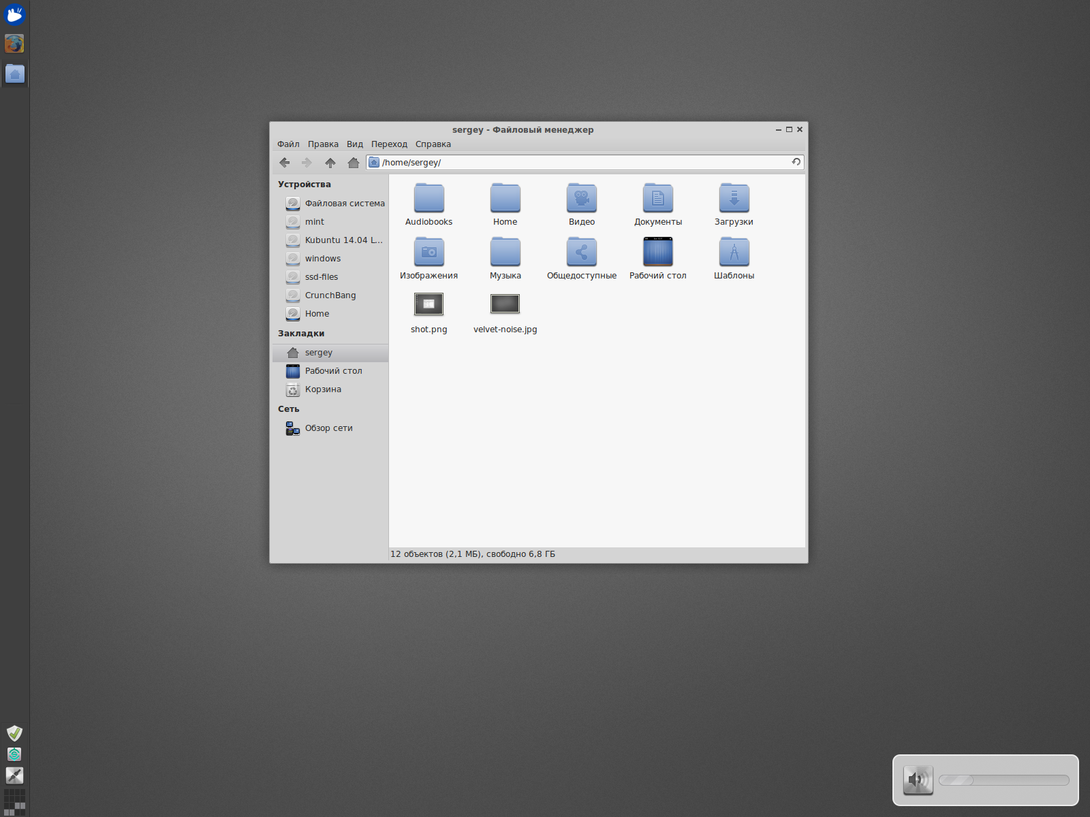Open the Audiobooks folder

coord(429,204)
